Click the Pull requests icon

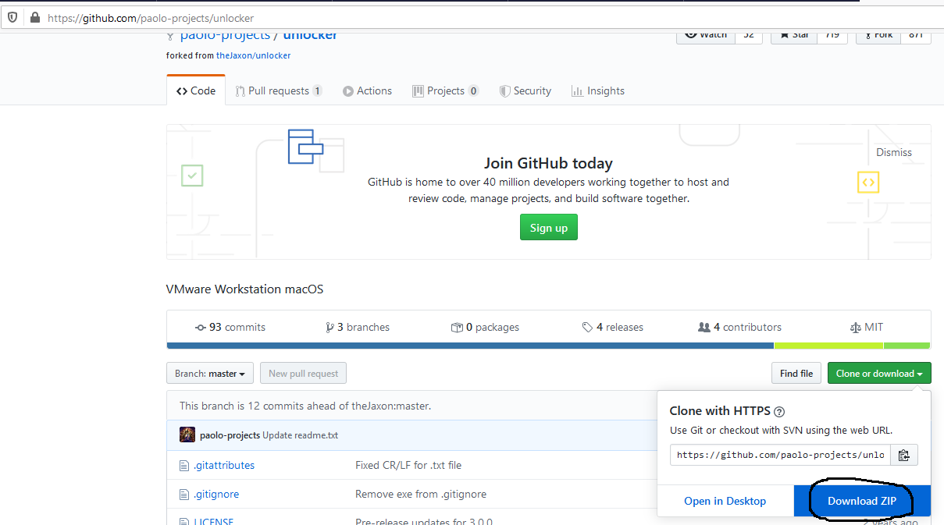[x=240, y=91]
